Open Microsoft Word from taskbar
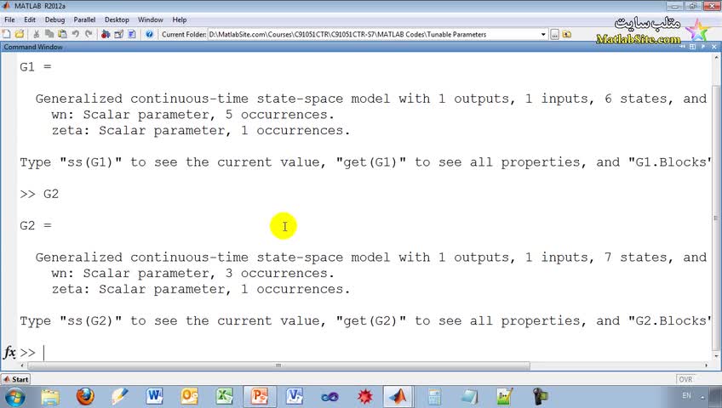Viewport: 722px width, 408px height. tap(155, 396)
